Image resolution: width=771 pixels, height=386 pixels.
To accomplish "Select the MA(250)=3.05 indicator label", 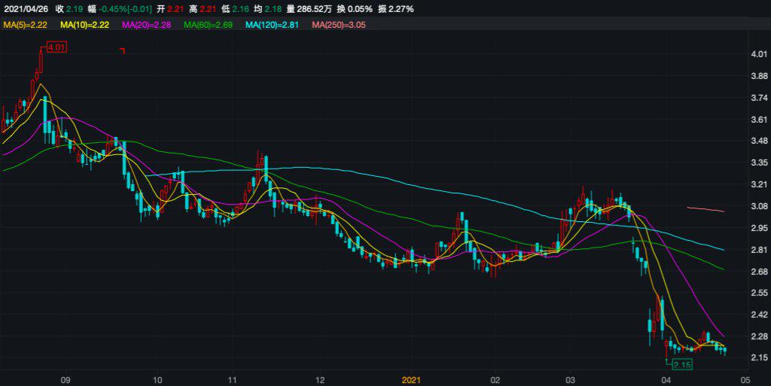I will pos(339,25).
